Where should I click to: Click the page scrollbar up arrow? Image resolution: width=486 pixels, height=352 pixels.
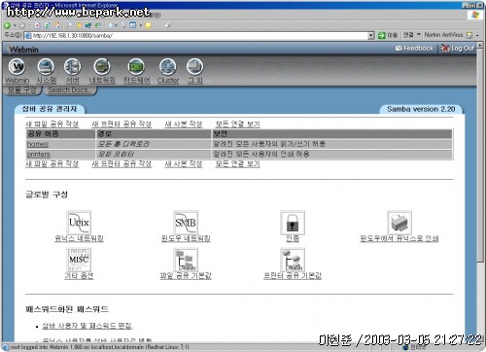pos(480,46)
